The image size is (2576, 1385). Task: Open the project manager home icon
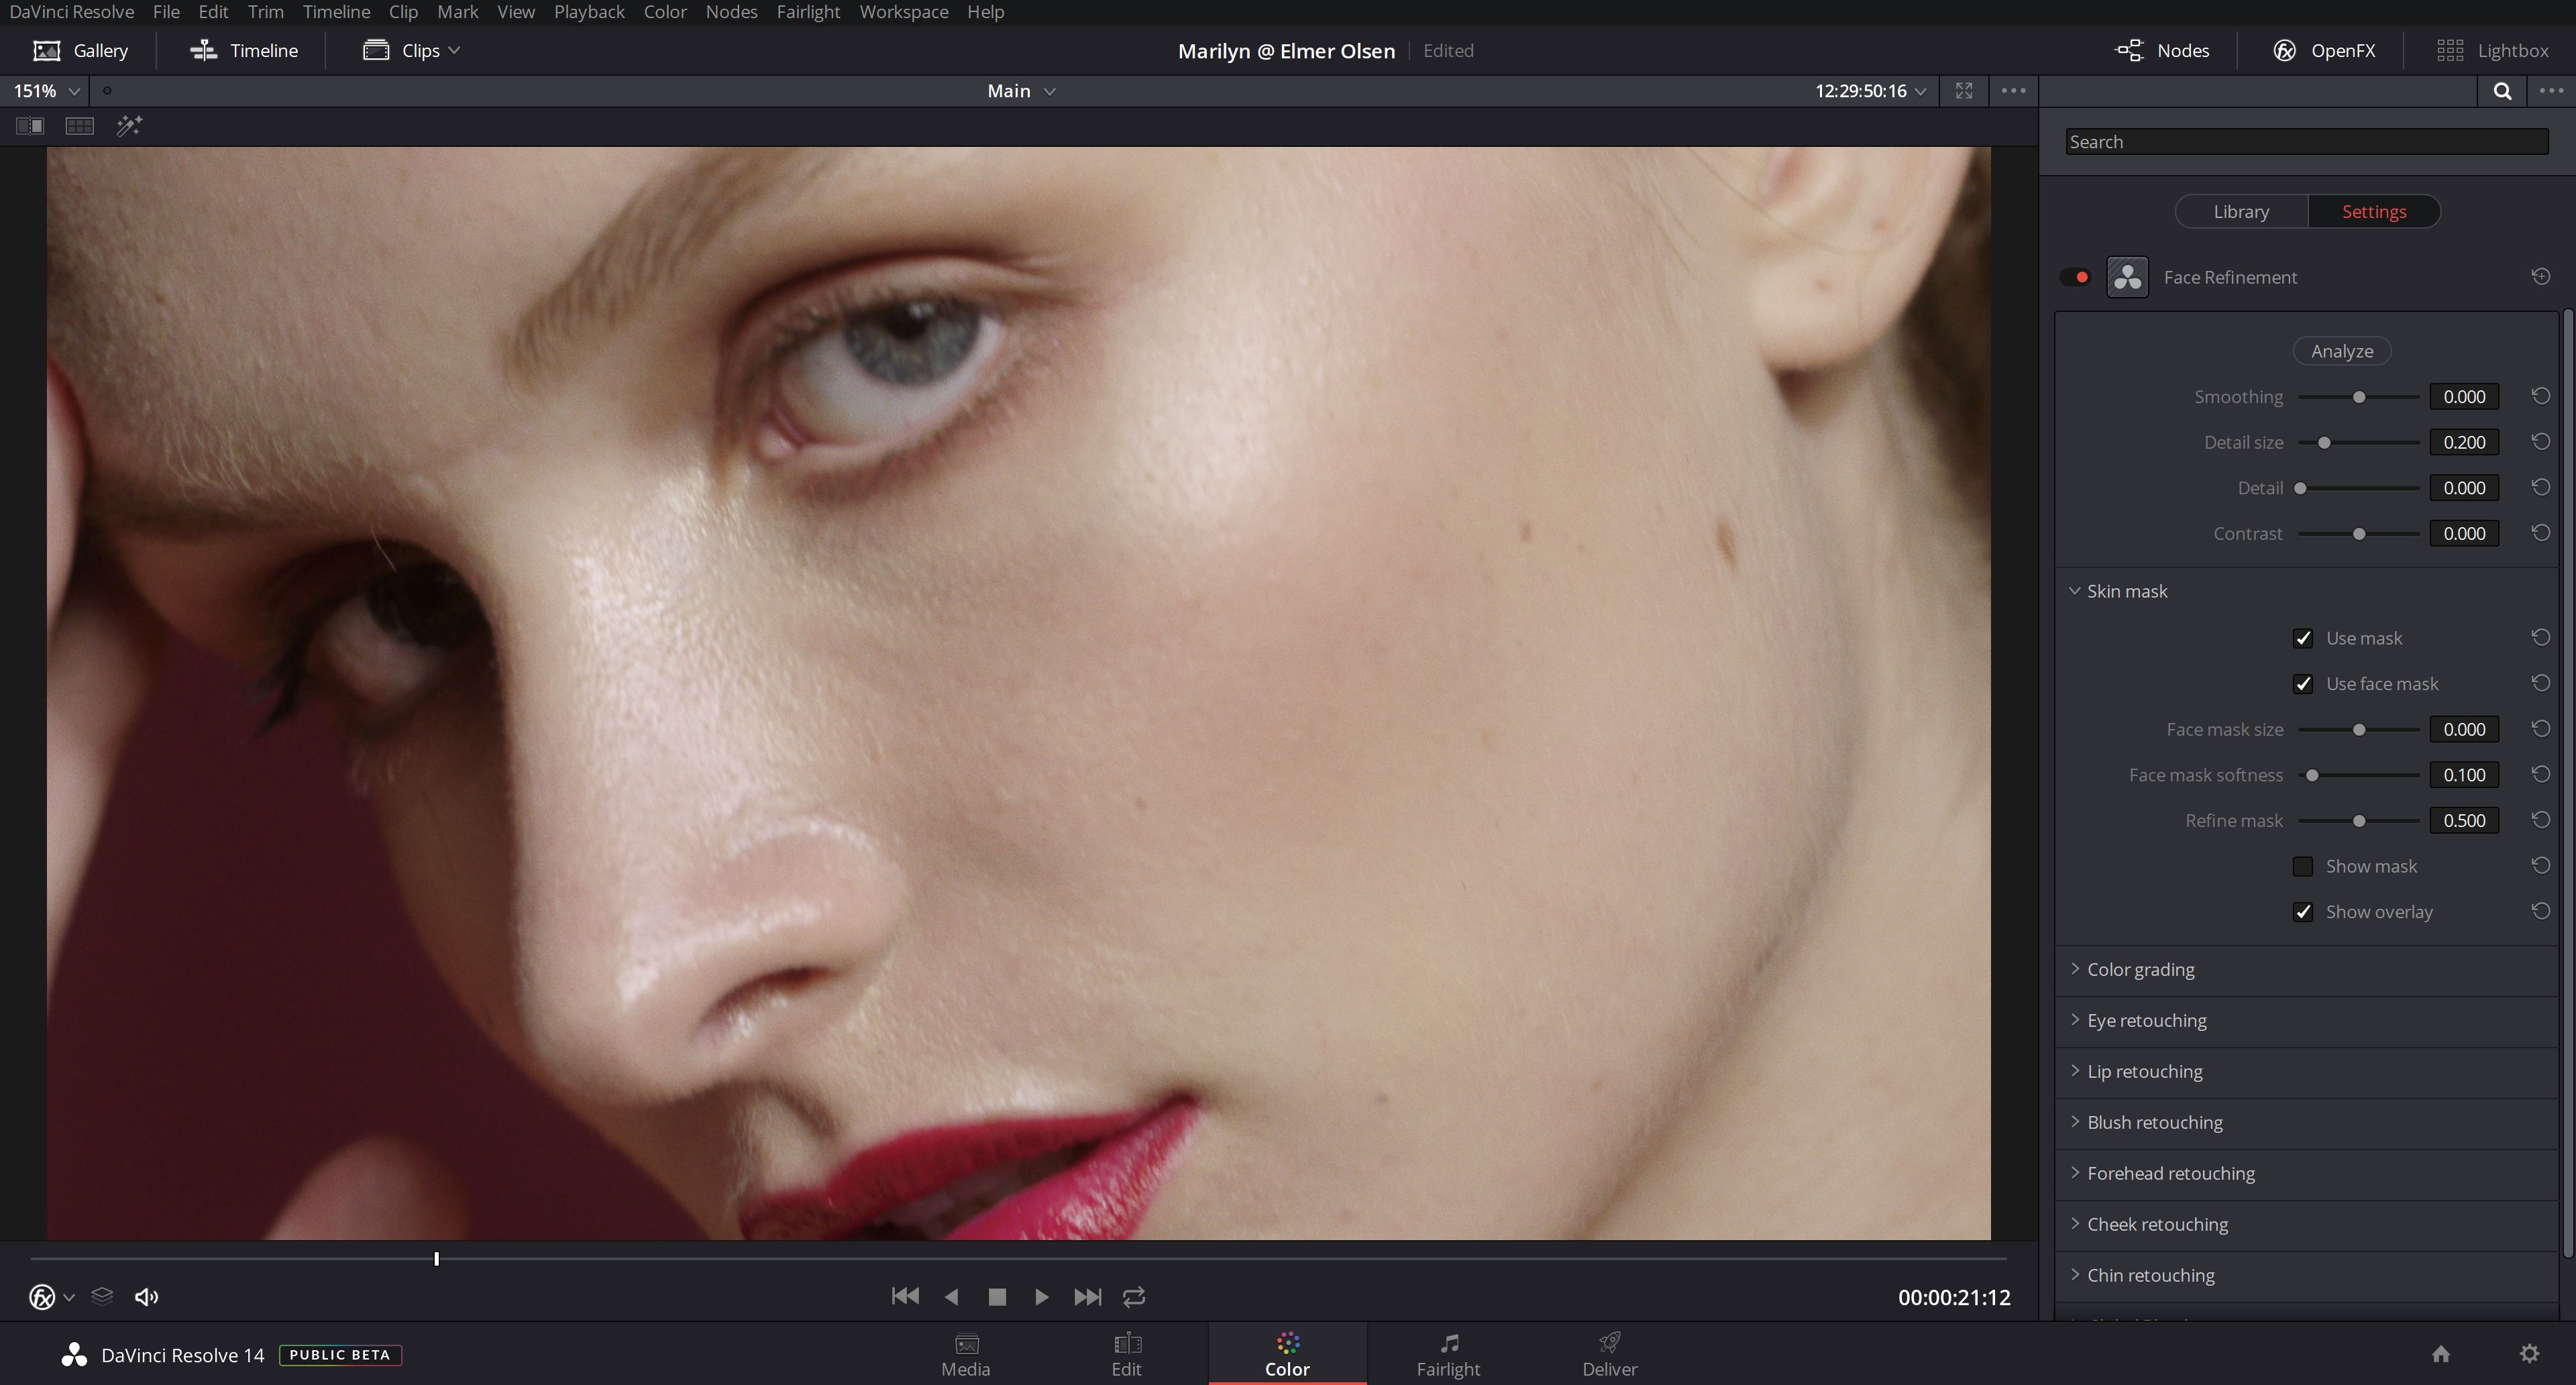2441,1354
